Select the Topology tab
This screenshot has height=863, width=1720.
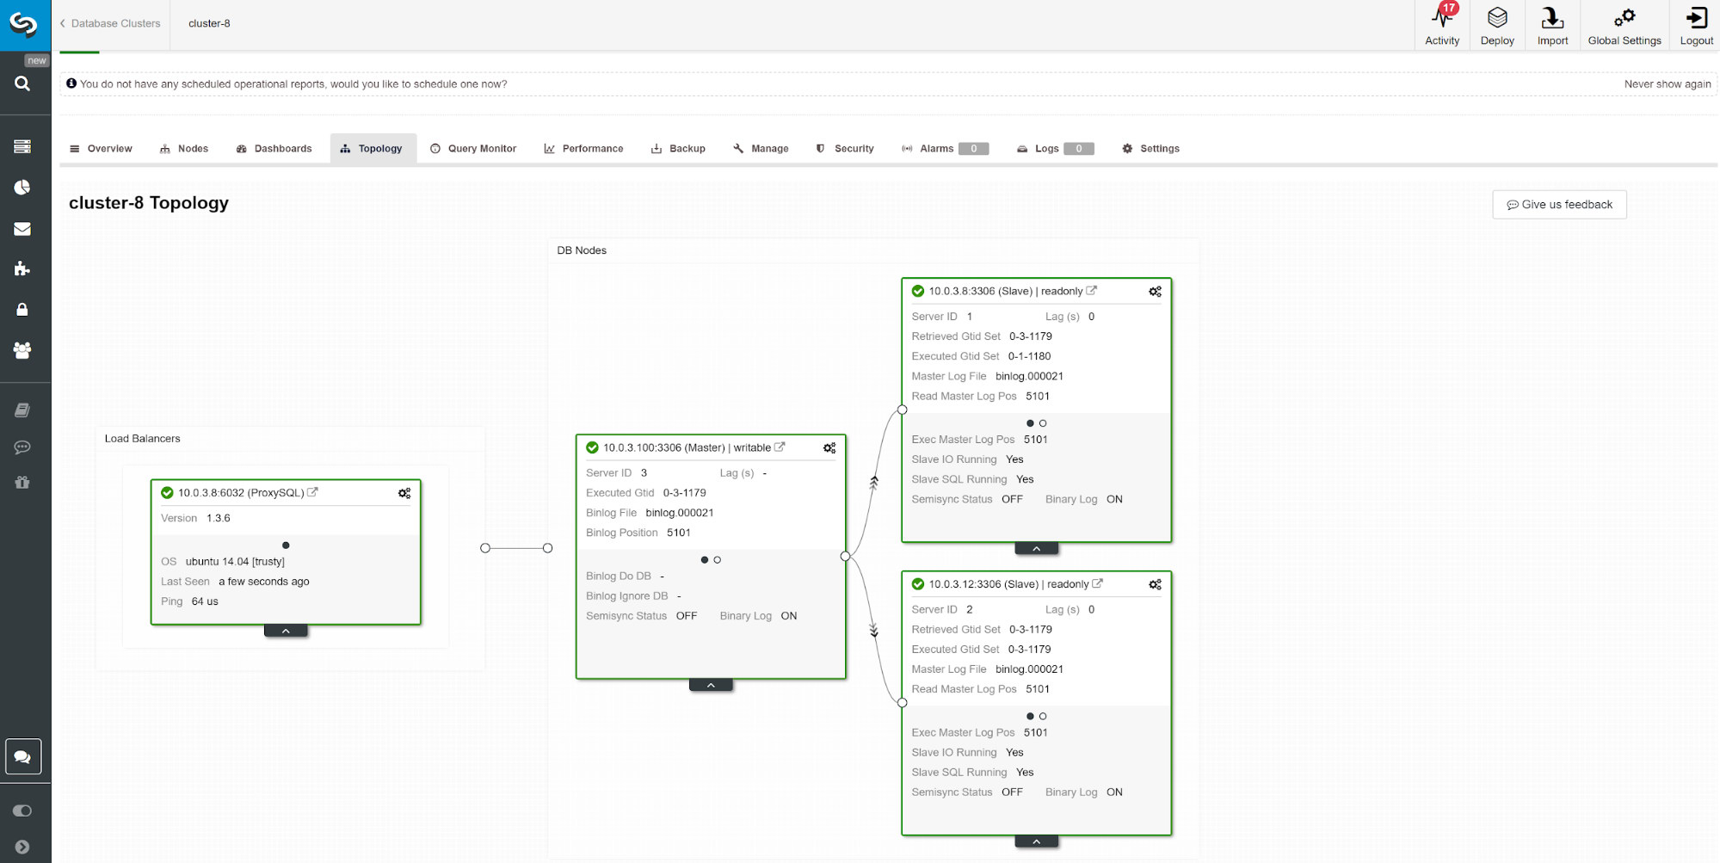pyautogui.click(x=372, y=149)
